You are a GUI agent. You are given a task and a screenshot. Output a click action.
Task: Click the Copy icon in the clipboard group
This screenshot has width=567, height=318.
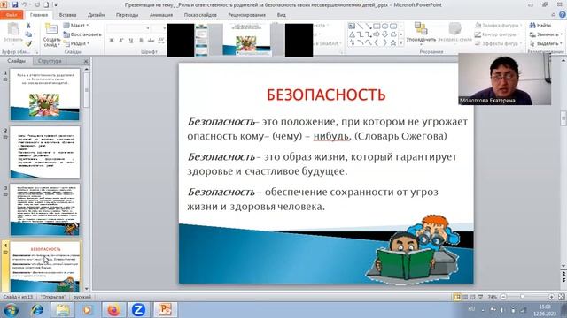tap(28, 34)
